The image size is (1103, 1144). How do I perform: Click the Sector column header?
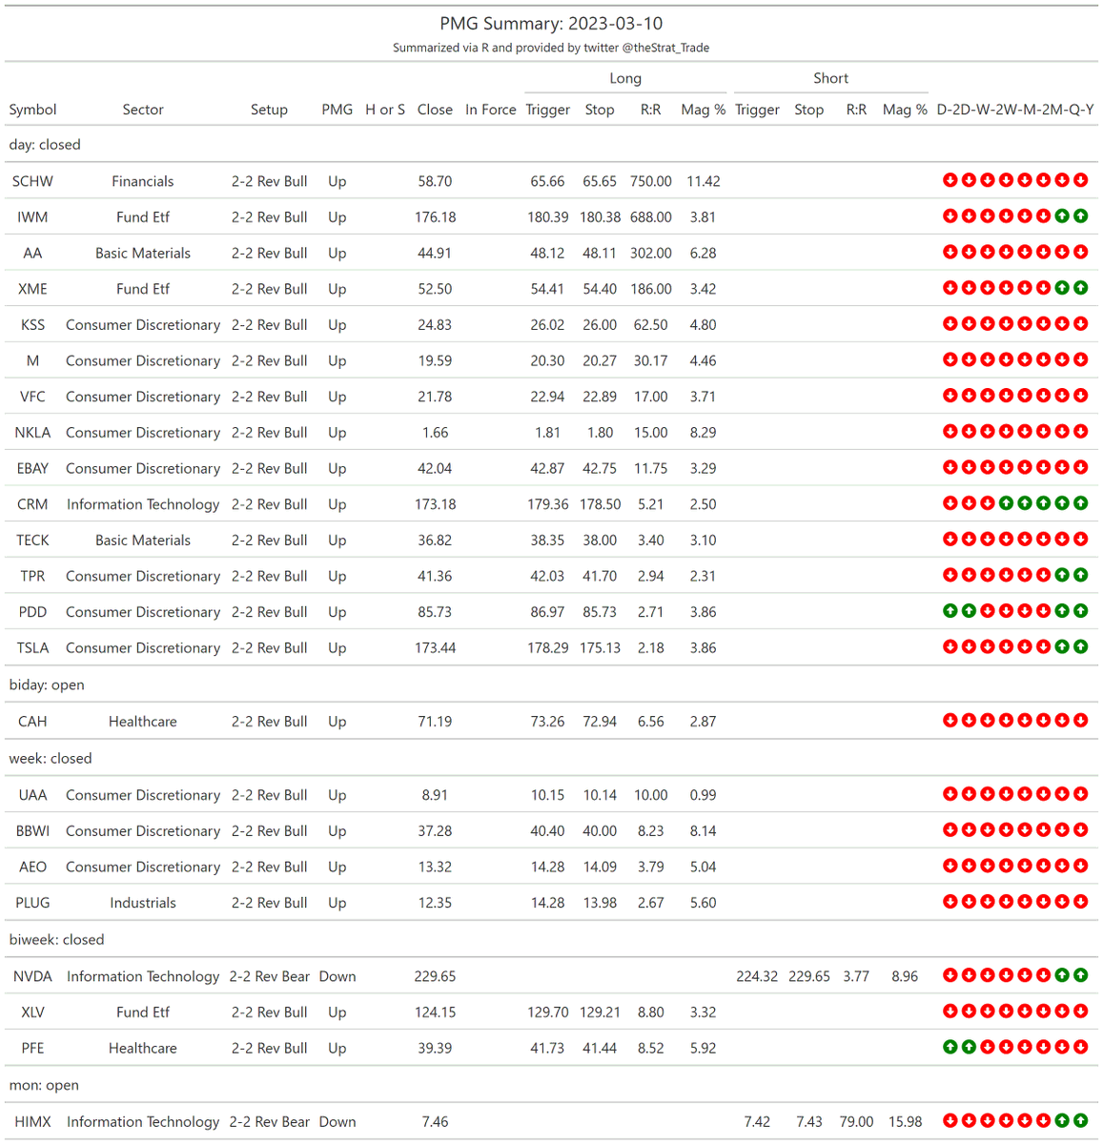click(x=143, y=110)
